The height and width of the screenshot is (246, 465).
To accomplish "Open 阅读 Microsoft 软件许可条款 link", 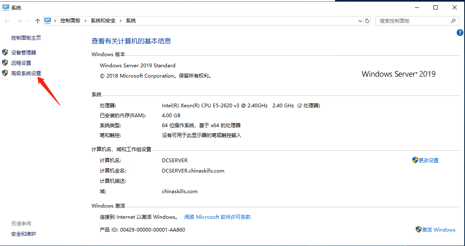I will [217, 217].
